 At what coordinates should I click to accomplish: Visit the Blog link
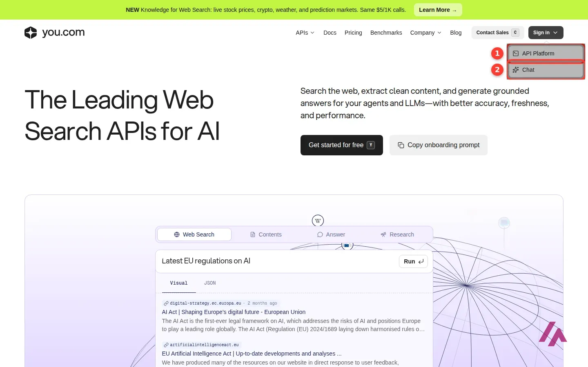456,33
